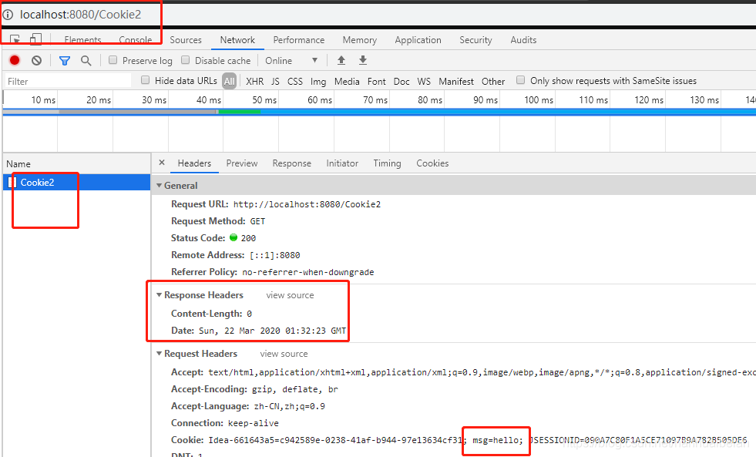Open the Audits tab

(x=523, y=40)
